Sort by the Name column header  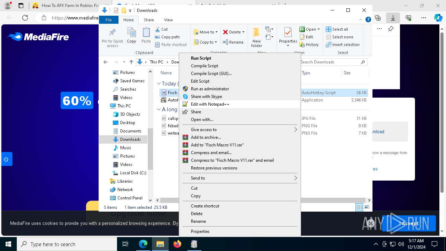click(x=166, y=73)
